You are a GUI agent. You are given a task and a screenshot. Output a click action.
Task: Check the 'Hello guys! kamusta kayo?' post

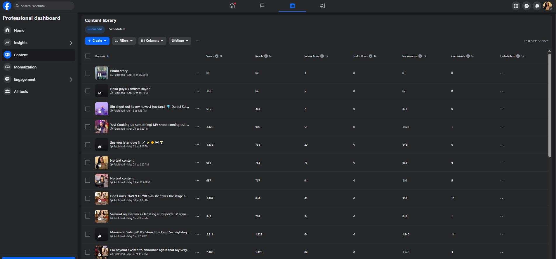88,91
